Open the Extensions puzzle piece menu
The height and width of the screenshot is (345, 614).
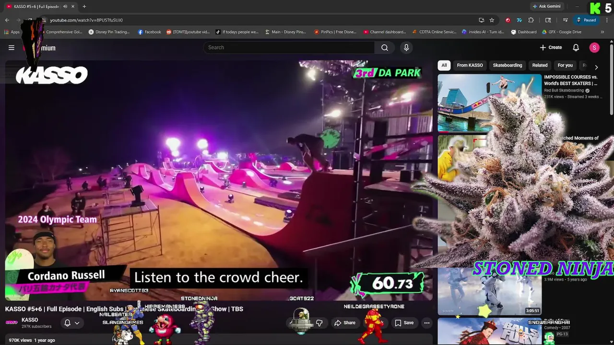531,20
